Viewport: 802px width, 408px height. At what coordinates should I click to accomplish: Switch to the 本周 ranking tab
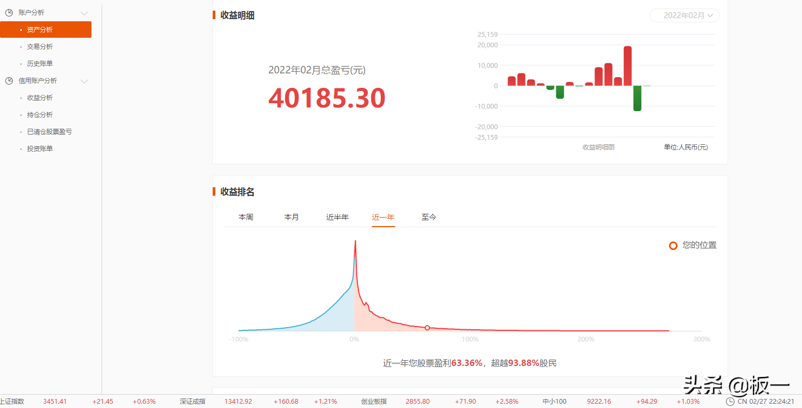[246, 217]
